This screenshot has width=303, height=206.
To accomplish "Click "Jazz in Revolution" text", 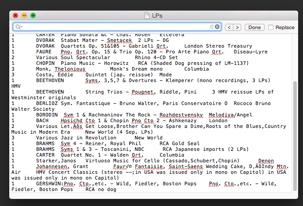I will pyautogui.click(x=89, y=138).
